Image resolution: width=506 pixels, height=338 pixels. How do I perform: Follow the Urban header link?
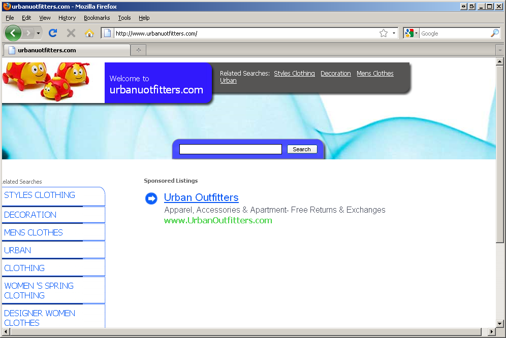coord(228,81)
